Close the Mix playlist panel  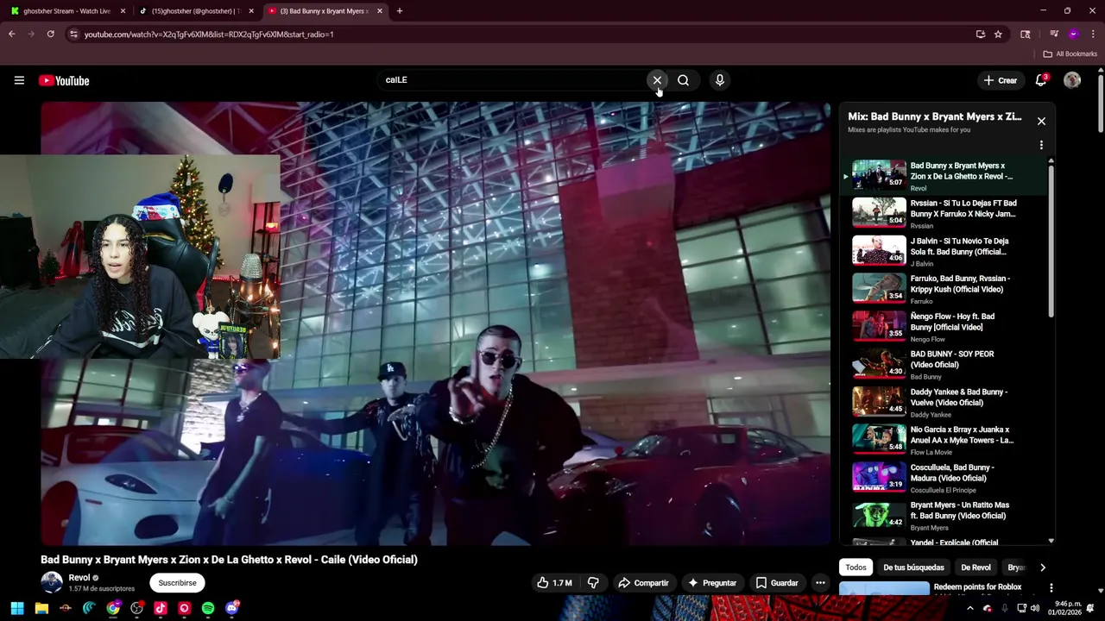coord(1041,122)
